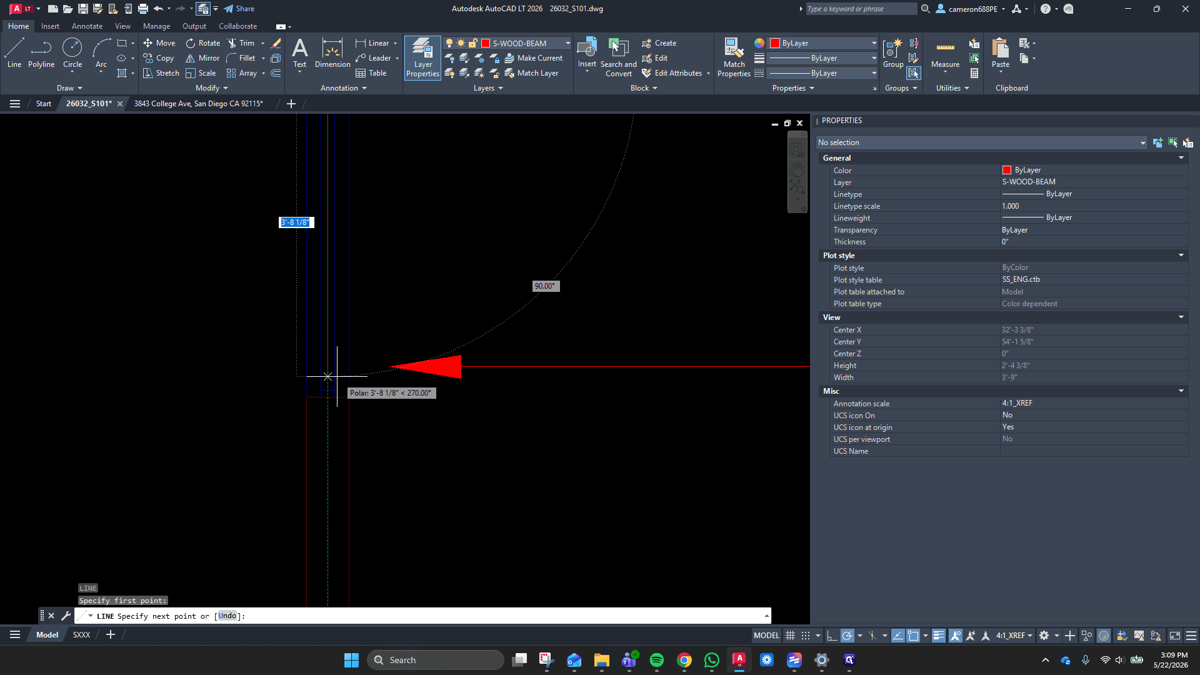Click the Share button
Image resolution: width=1200 pixels, height=675 pixels.
[x=239, y=9]
